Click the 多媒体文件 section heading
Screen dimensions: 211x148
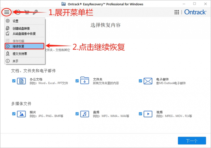(21, 104)
